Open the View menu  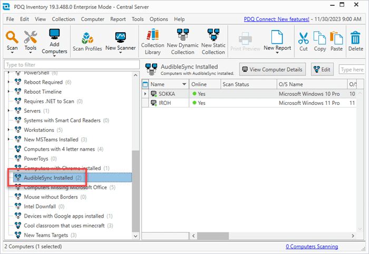click(40, 19)
